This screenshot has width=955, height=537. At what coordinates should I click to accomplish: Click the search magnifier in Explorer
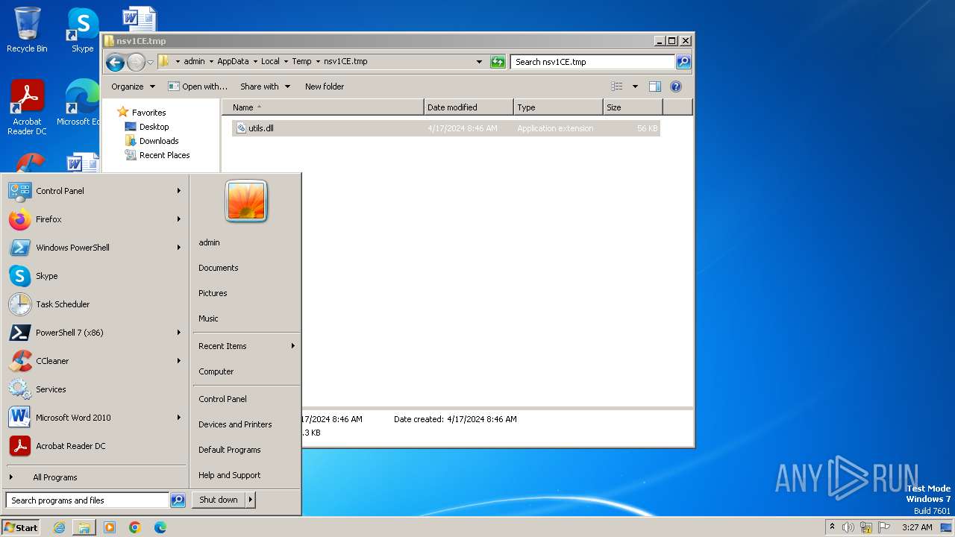tap(683, 62)
